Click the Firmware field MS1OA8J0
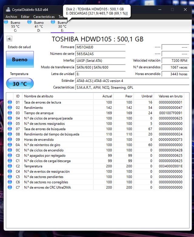Image resolution: width=194 pixels, height=237 pixels. [x=100, y=47]
